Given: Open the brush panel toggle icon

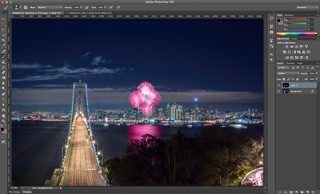Looking at the screenshot, I should coord(25,7).
